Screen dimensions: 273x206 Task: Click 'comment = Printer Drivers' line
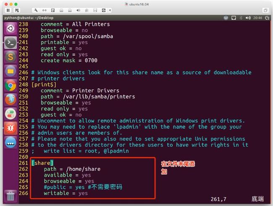coord(80,91)
